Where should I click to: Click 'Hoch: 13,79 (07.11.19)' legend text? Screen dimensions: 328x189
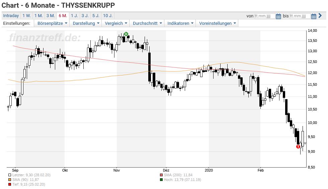click(x=182, y=180)
